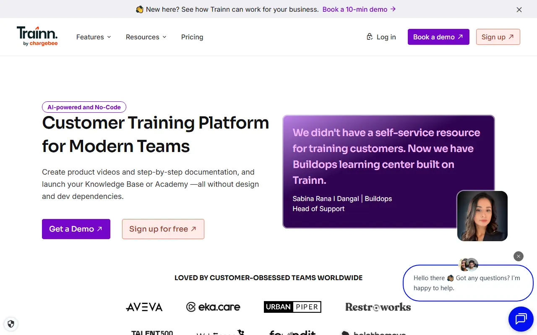Click the Sign up for free button
Viewport: 537px width, 335px height.
[x=163, y=229]
